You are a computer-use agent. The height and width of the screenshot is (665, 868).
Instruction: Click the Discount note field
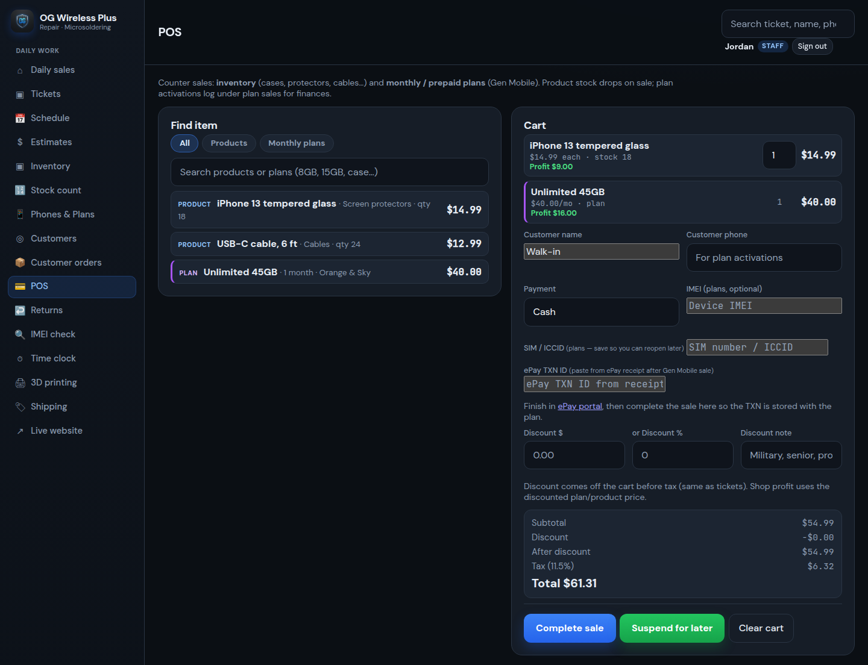[791, 455]
